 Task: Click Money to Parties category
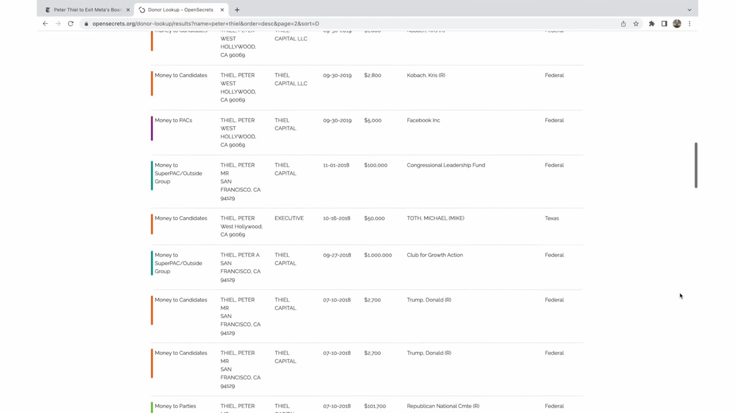175,406
